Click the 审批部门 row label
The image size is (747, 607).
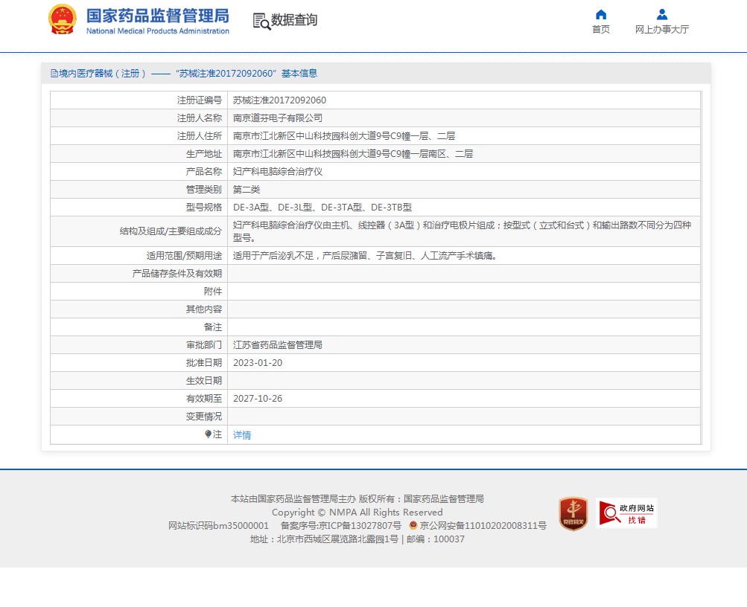[204, 345]
